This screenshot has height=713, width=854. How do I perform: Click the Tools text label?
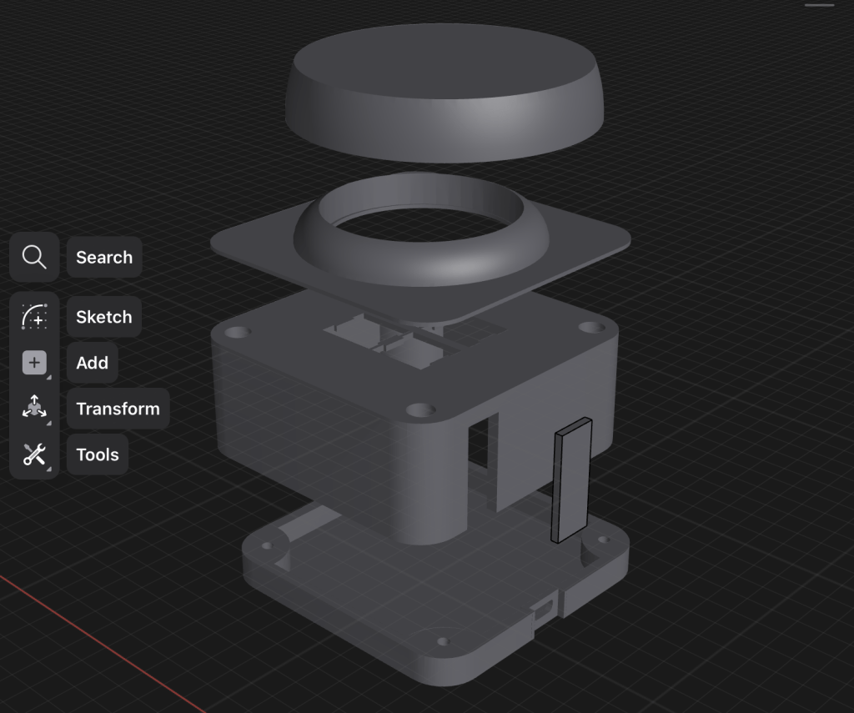point(98,454)
